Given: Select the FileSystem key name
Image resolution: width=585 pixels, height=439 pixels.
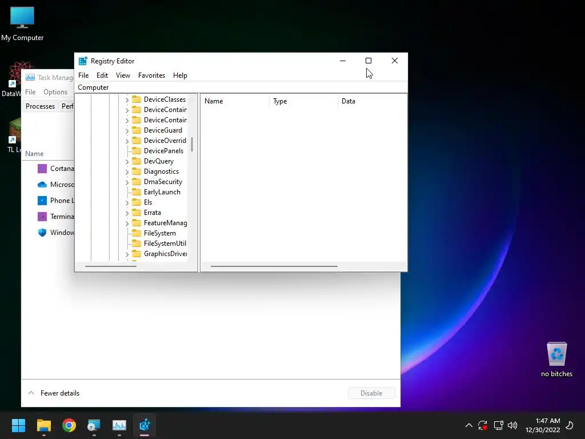Looking at the screenshot, I should [160, 233].
